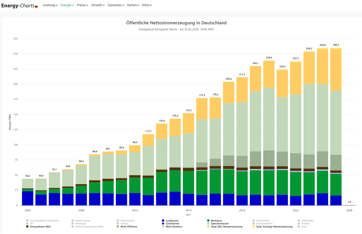The image size is (362, 234).
Task: Hide Wind Onshore series via legend
Action: tap(172, 226)
